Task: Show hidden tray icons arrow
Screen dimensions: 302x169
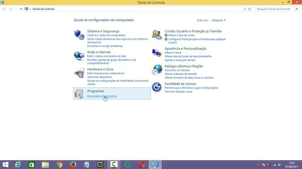Action: point(258,165)
